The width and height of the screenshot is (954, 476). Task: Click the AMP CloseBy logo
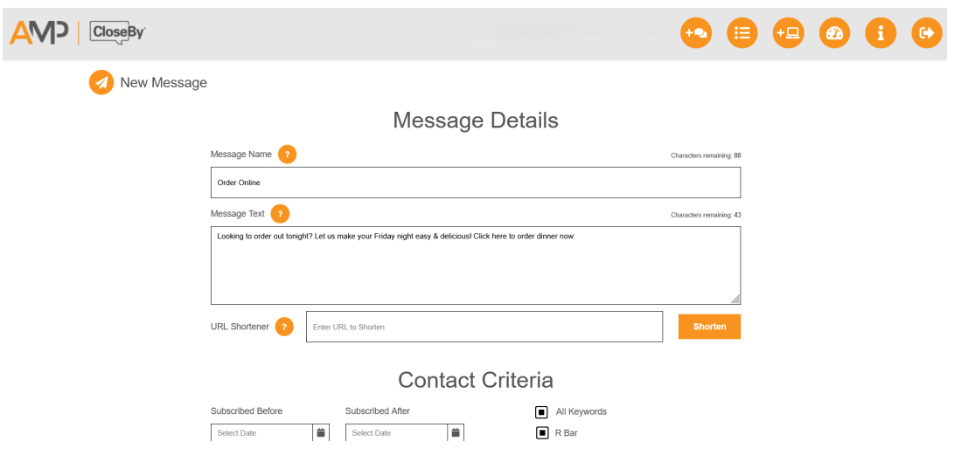click(78, 33)
